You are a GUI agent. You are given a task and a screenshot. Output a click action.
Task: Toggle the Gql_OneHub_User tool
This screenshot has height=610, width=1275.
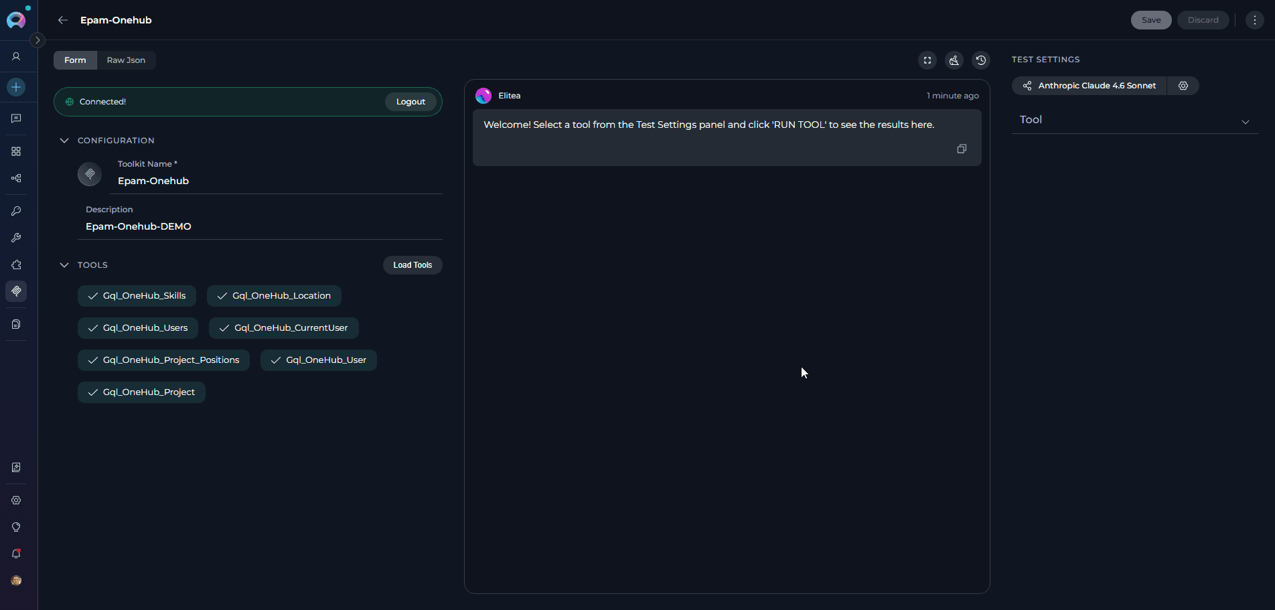(x=319, y=360)
